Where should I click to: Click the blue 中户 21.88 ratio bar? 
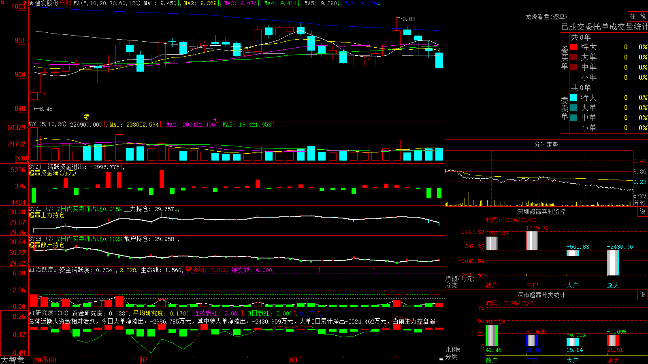(x=532, y=340)
